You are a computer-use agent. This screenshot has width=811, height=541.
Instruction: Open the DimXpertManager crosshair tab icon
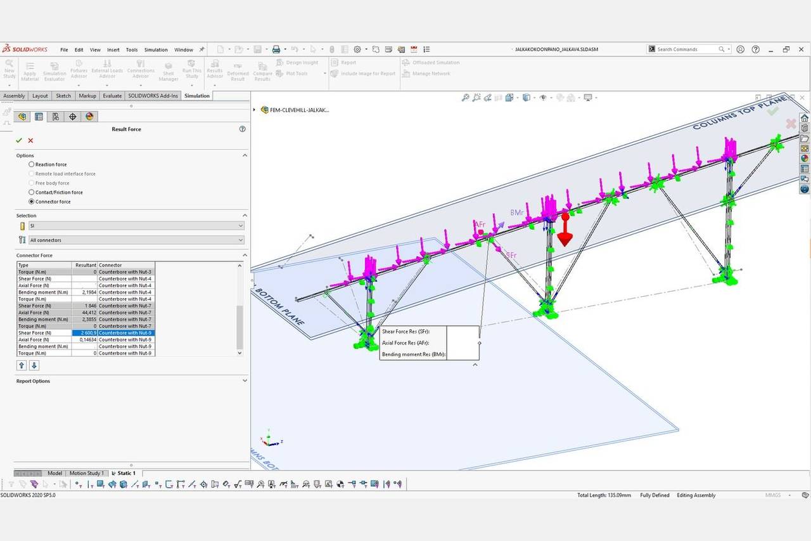tap(72, 116)
